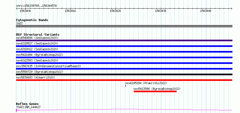Select the blue nsv6322593 variant bar

[x=124, y=63]
